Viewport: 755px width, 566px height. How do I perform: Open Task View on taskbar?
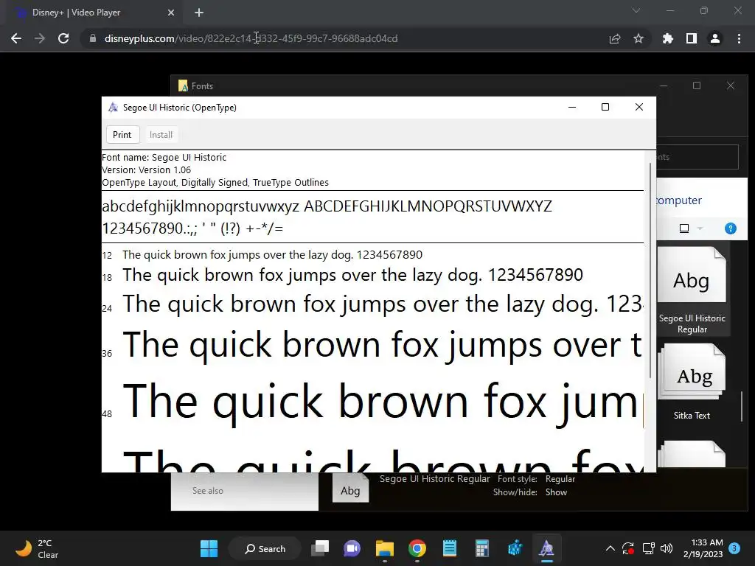320,548
